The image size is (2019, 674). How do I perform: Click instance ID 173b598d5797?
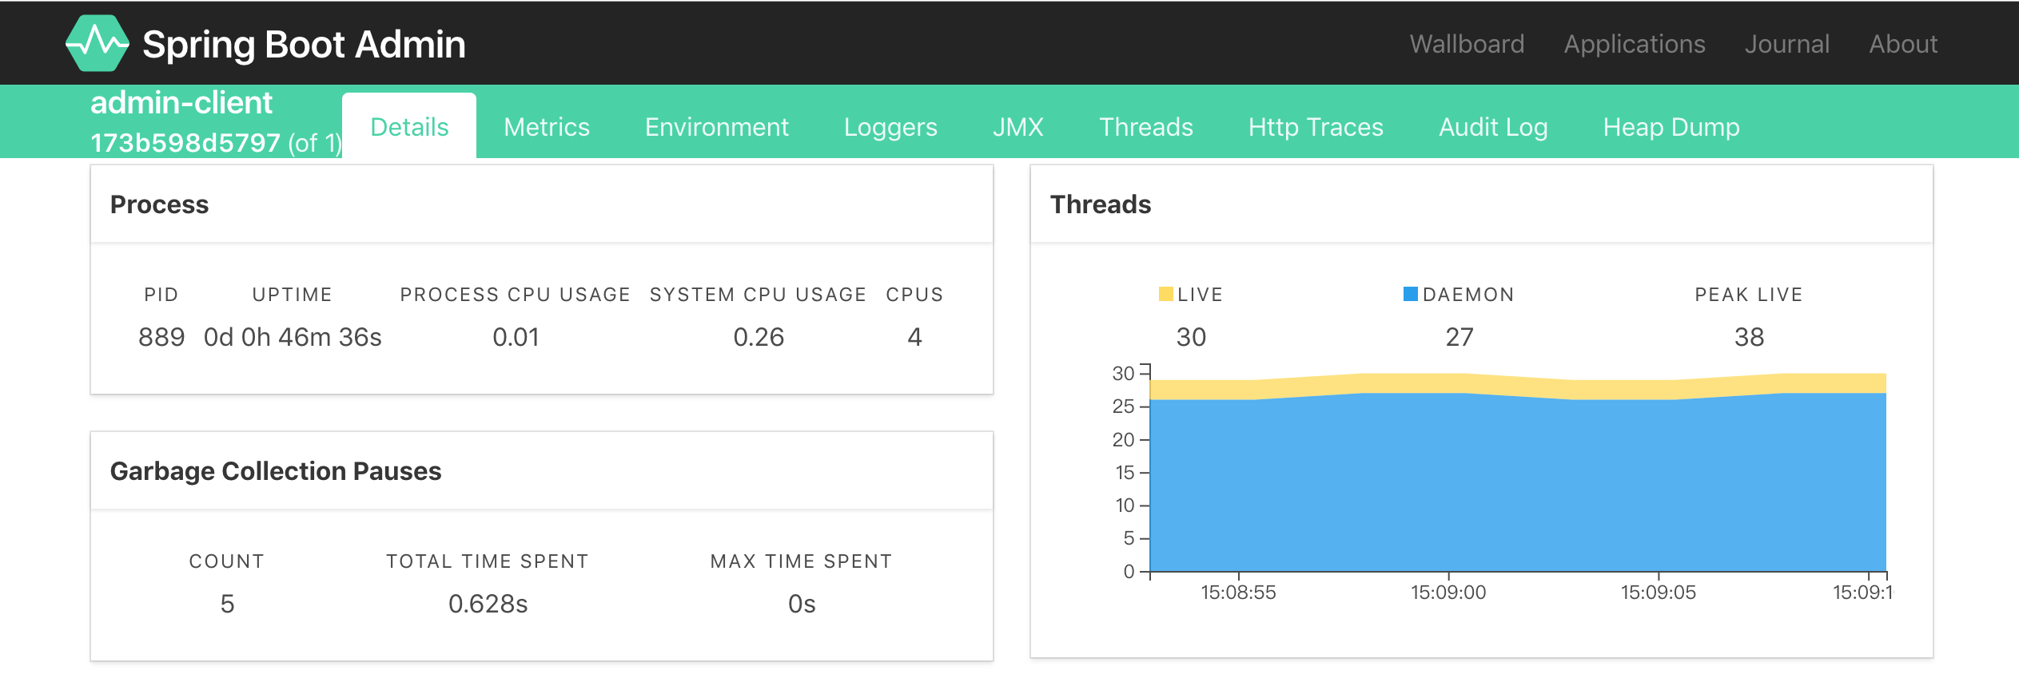click(185, 143)
